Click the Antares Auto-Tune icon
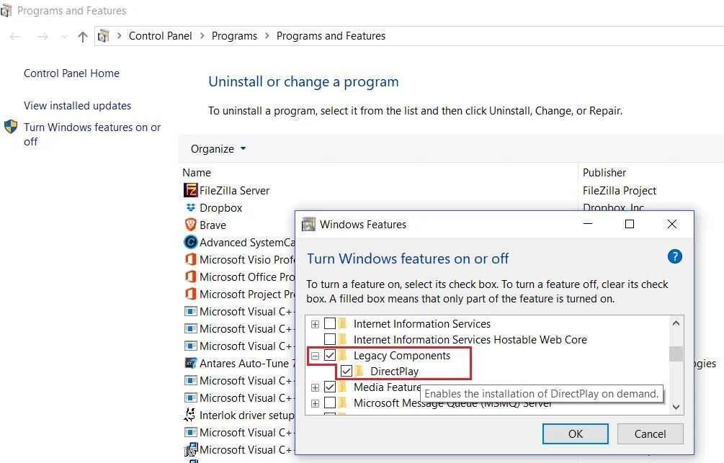 tap(190, 364)
